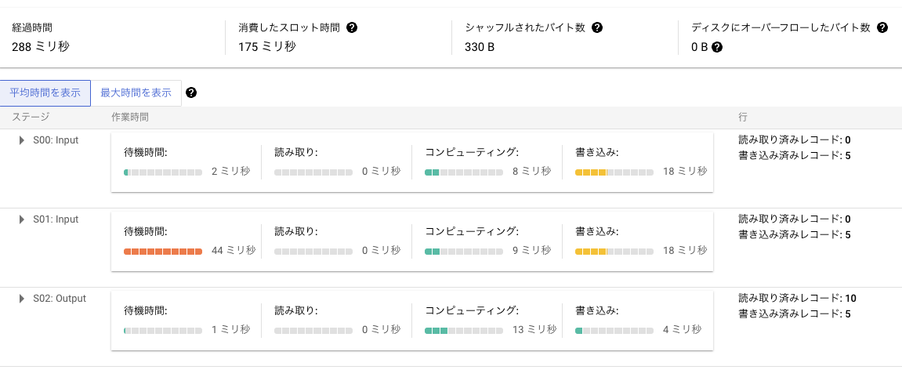Click the 作業時間 column header

pos(129,117)
